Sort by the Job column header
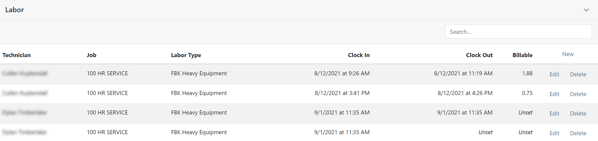 coord(91,55)
